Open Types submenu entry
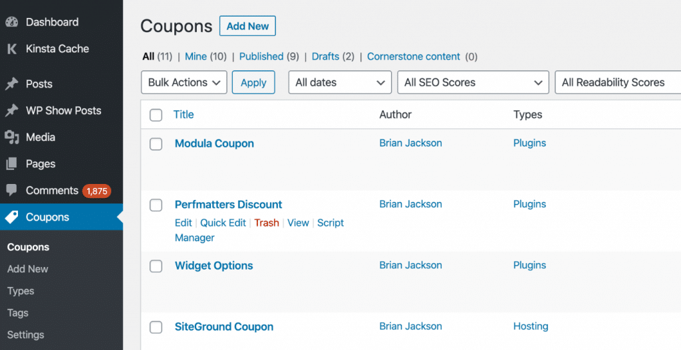Image resolution: width=681 pixels, height=350 pixels. click(x=21, y=291)
